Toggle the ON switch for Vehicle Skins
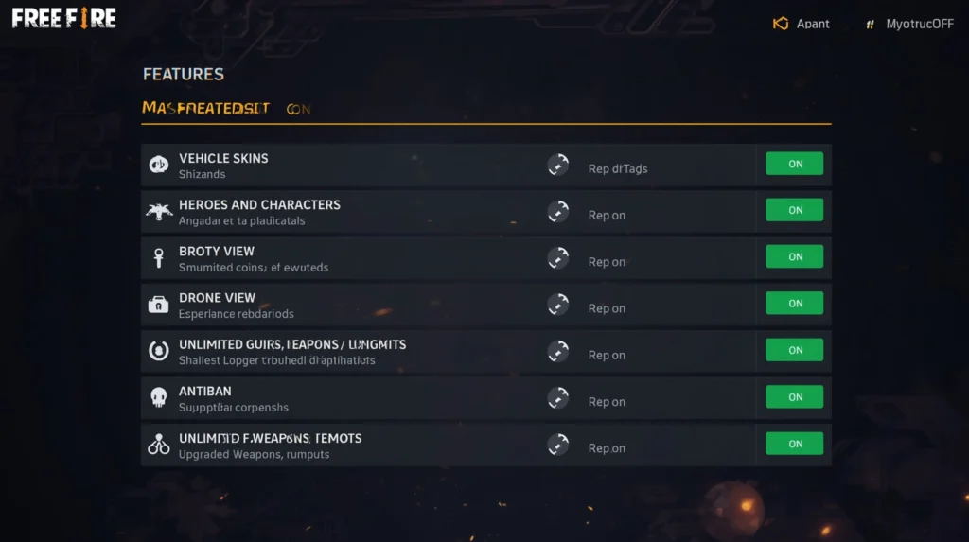Screen dimensions: 969x542 (x=794, y=164)
